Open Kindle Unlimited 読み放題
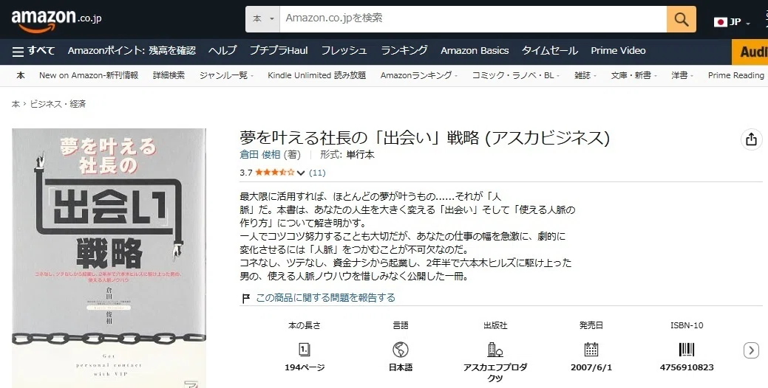This screenshot has width=768, height=388. (x=317, y=75)
